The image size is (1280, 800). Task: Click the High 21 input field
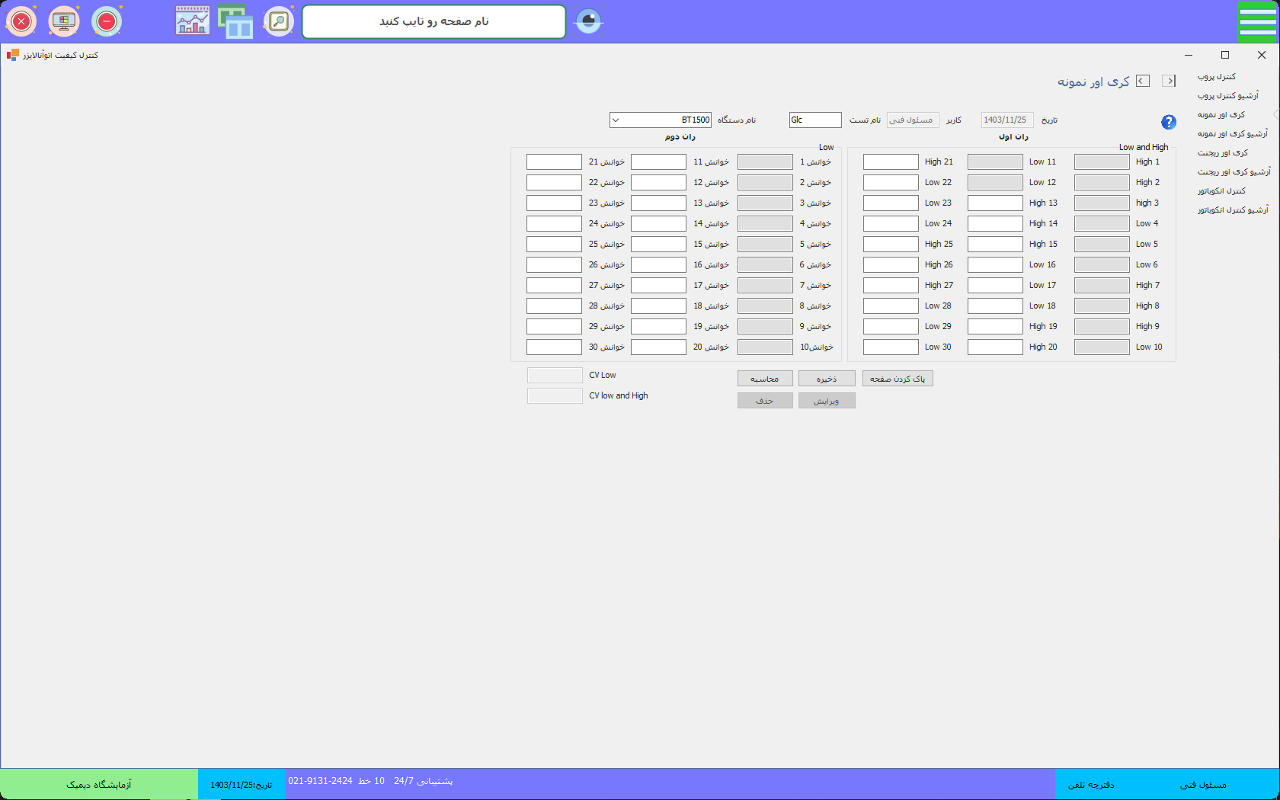click(x=891, y=162)
